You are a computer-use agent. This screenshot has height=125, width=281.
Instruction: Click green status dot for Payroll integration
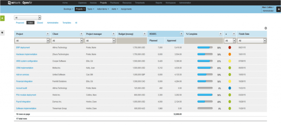click(229, 102)
